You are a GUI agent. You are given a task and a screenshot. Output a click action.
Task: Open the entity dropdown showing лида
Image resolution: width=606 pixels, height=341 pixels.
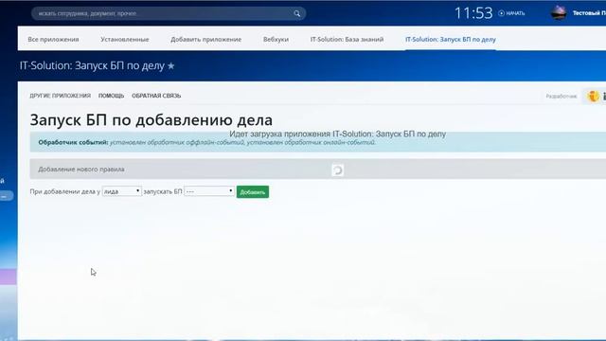click(122, 191)
